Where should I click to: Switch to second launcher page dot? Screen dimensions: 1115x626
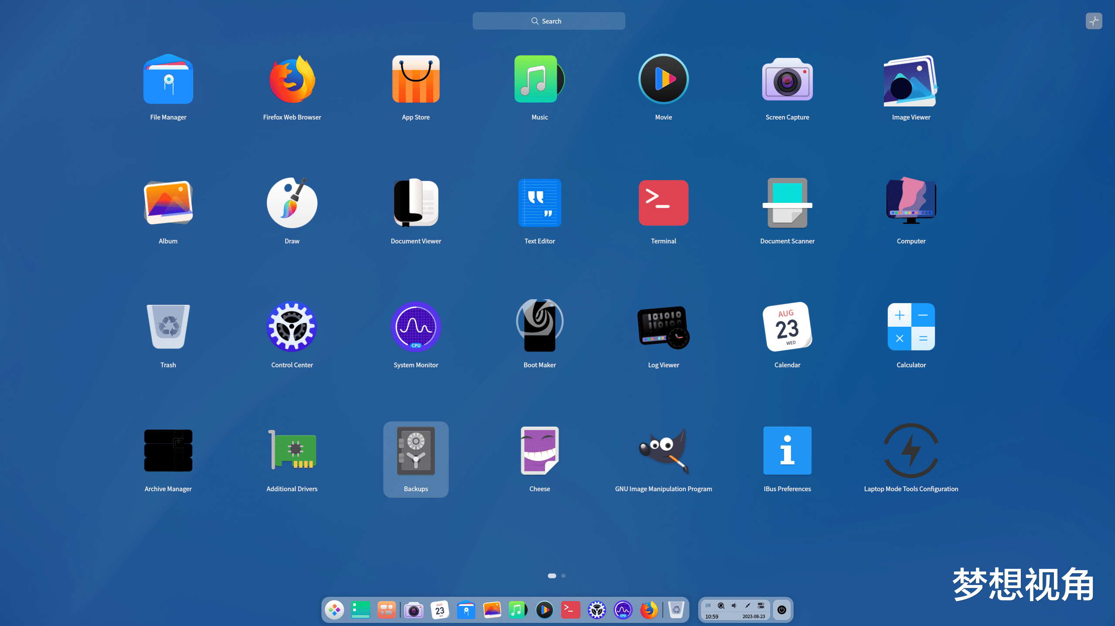point(563,576)
